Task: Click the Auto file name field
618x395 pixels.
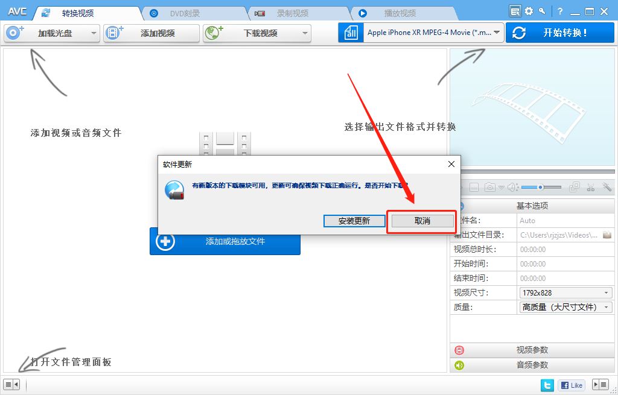Action: coord(565,221)
